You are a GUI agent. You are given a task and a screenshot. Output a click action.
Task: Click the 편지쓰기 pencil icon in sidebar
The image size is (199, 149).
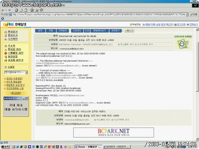click(6, 35)
